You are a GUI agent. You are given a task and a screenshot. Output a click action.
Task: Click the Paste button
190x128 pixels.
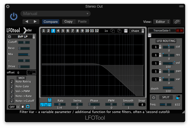coord(82,22)
